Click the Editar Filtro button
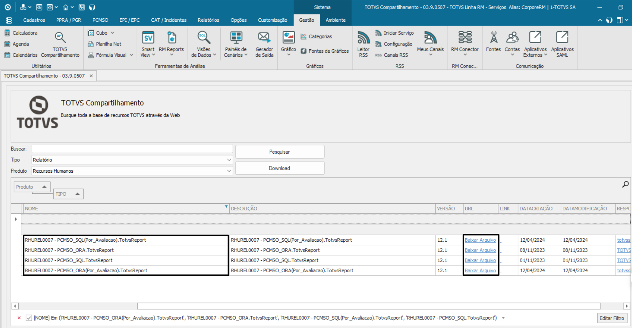This screenshot has width=632, height=328. click(612, 318)
